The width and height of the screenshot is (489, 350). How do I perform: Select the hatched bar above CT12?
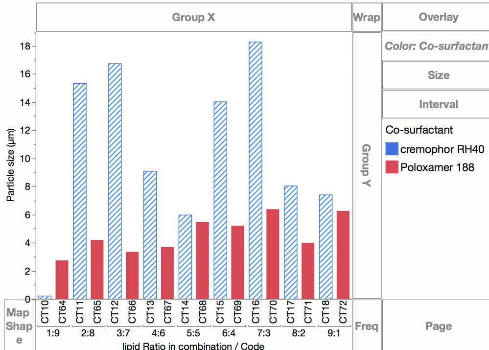tap(115, 181)
